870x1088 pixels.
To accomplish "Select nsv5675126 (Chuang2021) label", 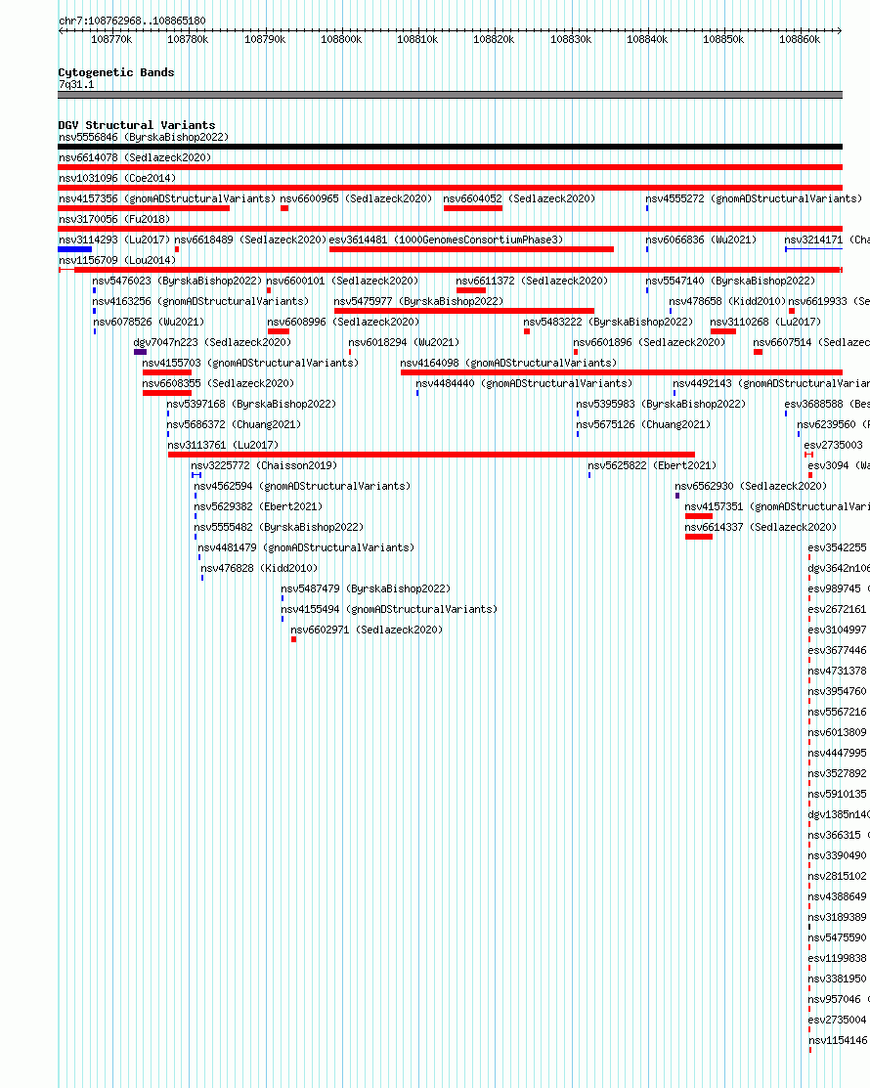I will (x=643, y=424).
